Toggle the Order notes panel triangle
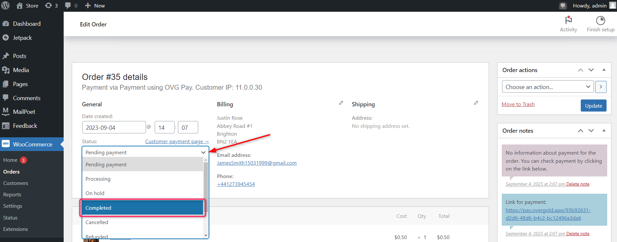 [604, 130]
